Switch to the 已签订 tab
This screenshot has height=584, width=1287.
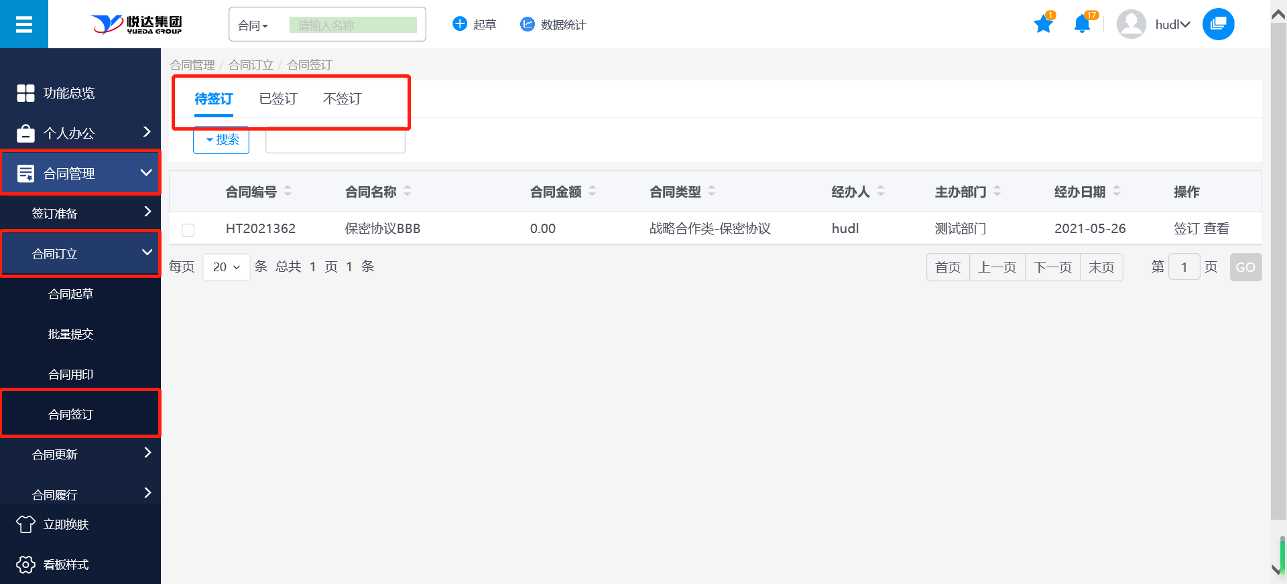point(278,99)
